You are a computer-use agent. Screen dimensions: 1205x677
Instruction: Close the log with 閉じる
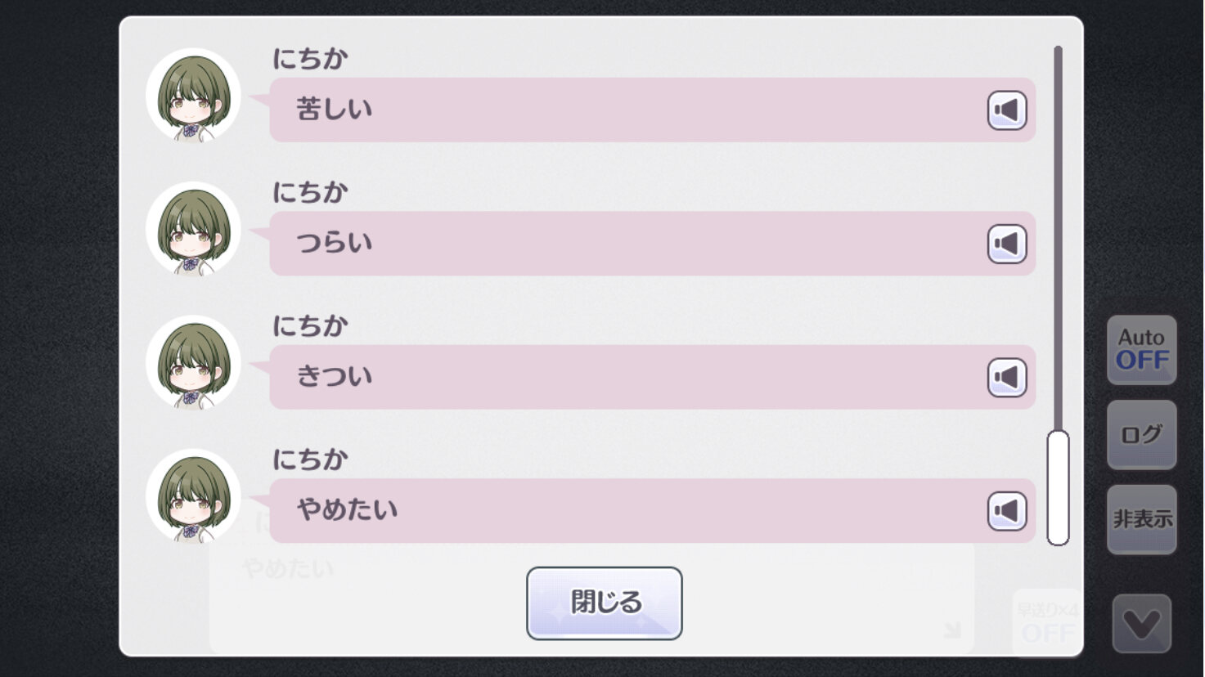point(605,603)
